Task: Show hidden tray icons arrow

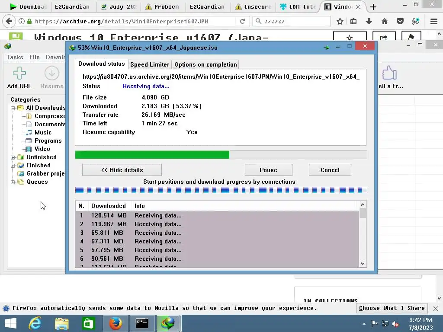Action: [364, 324]
